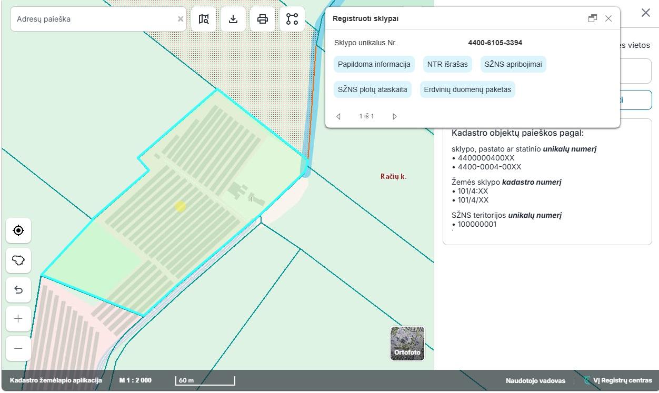The height and width of the screenshot is (393, 659).
Task: Activate the measure polyline tool
Action: [292, 19]
